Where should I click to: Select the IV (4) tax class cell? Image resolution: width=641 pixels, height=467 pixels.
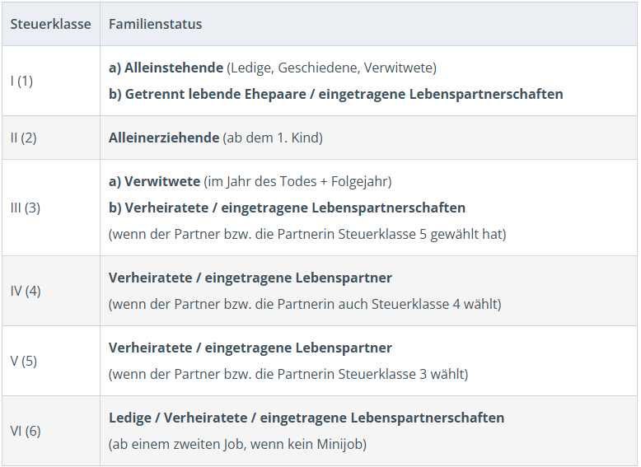(25, 291)
